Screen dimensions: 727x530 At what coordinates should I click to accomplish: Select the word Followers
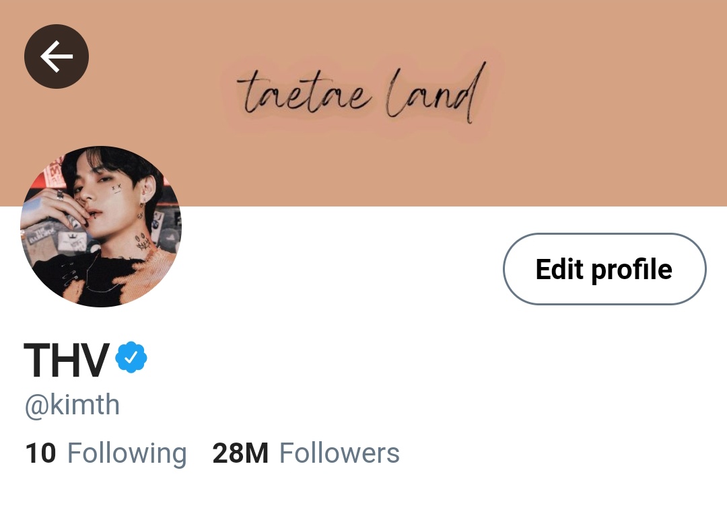pyautogui.click(x=339, y=453)
